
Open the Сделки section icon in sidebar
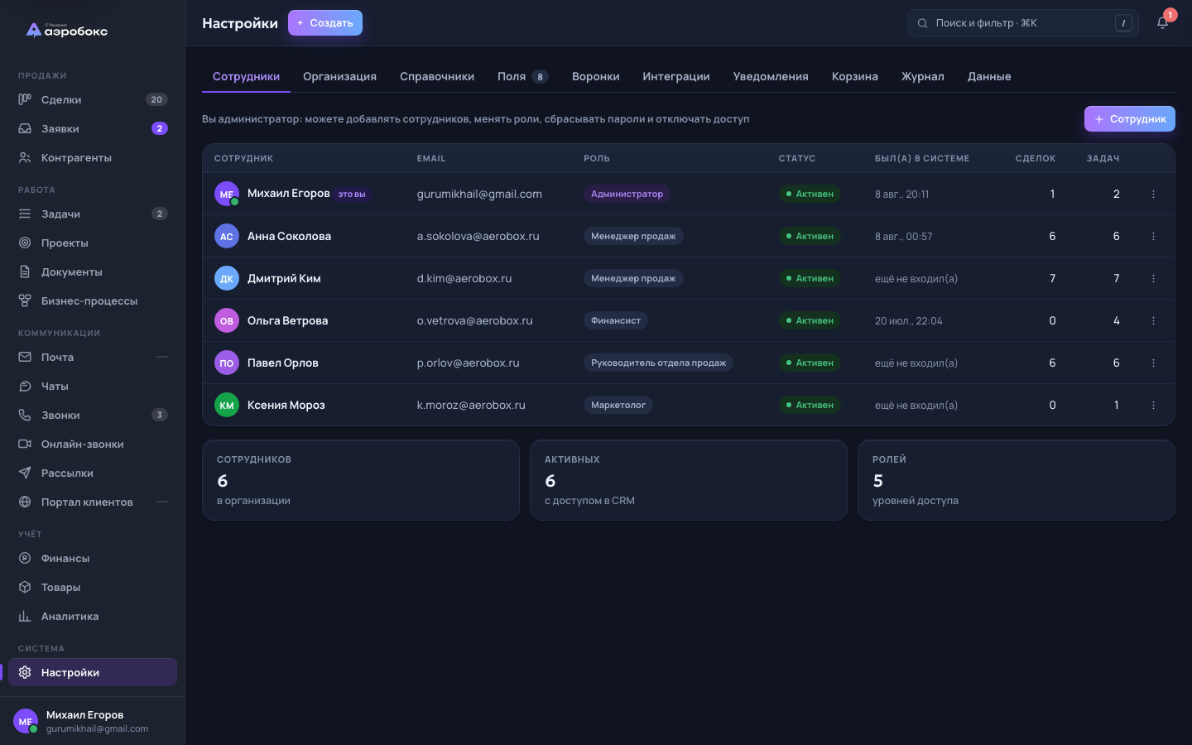[25, 99]
